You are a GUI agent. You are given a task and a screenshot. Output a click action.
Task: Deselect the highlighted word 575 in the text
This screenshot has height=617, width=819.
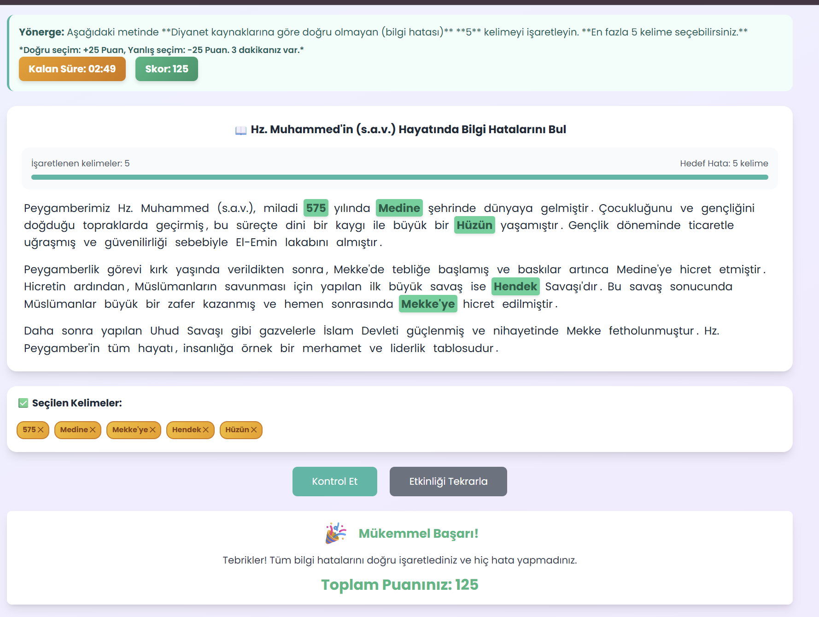(316, 208)
